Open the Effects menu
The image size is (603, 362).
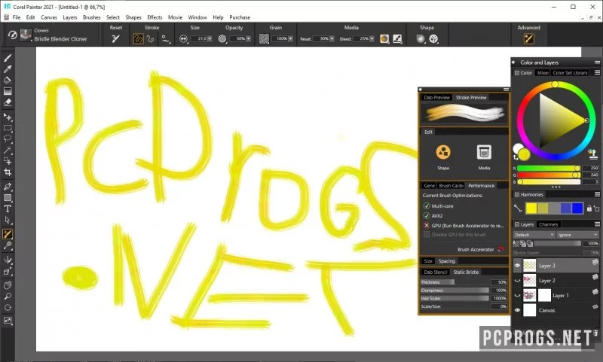point(155,17)
